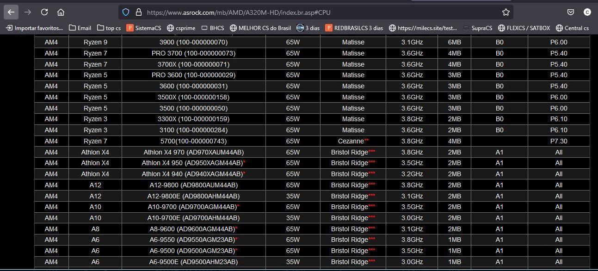Click the milecs.site globe favicon

click(x=393, y=28)
